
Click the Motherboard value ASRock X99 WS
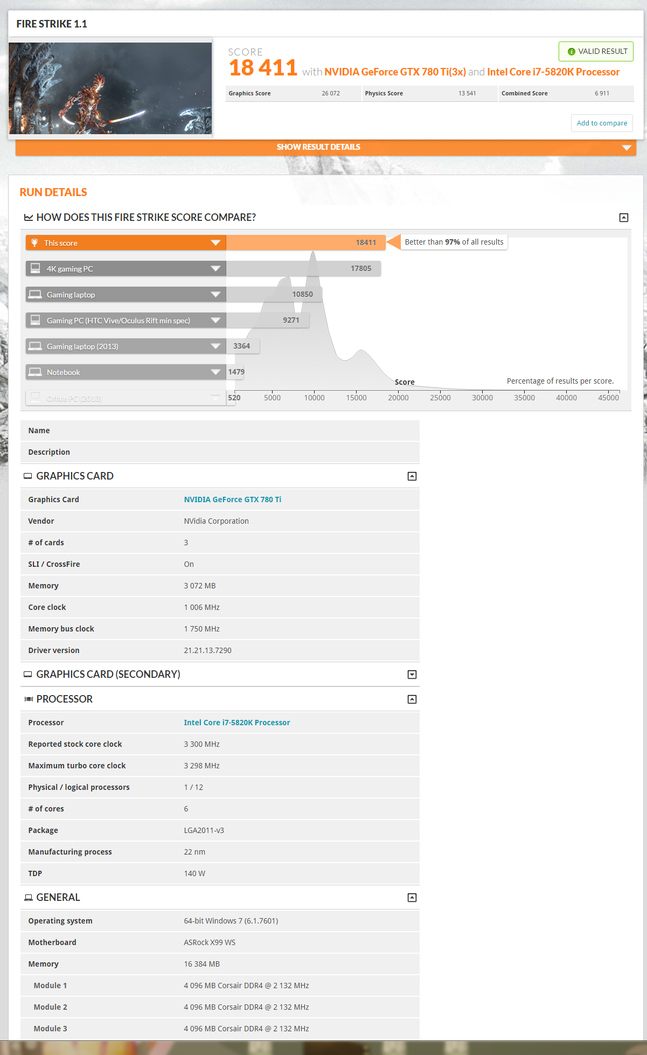coord(210,942)
